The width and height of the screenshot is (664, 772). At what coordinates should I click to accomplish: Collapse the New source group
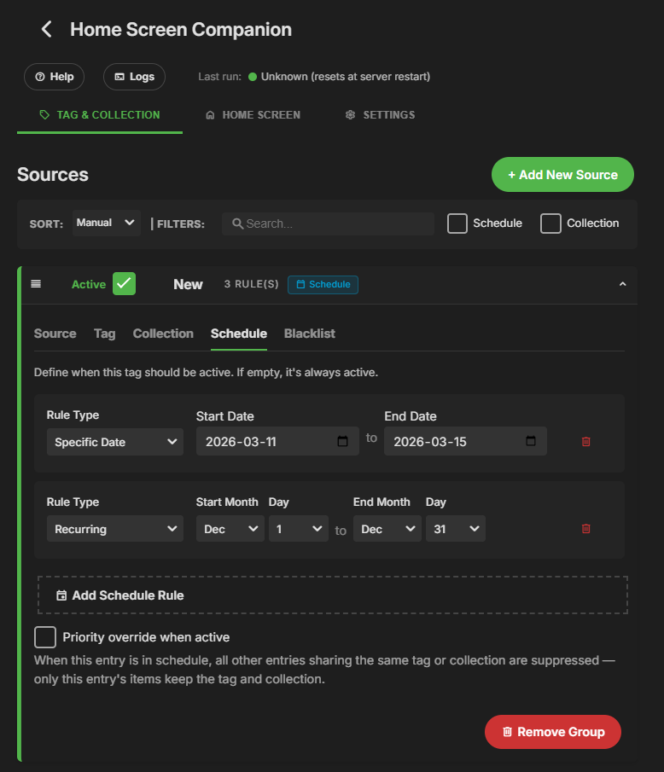pyautogui.click(x=622, y=284)
